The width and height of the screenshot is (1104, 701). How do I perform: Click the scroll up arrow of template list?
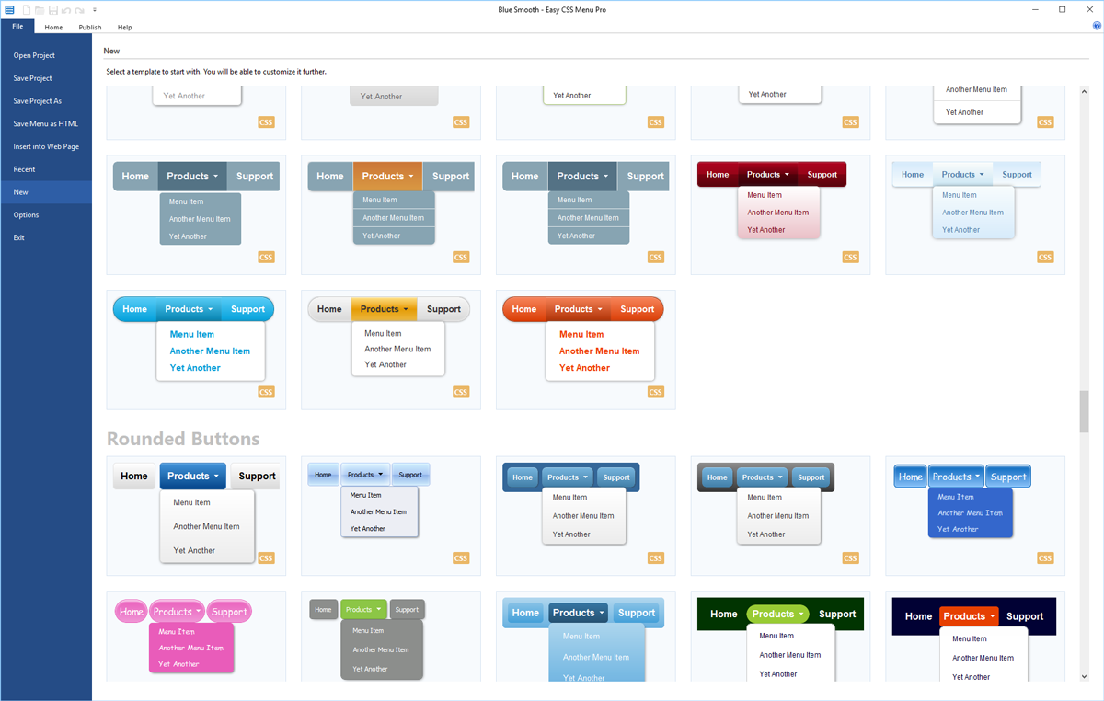[1084, 90]
